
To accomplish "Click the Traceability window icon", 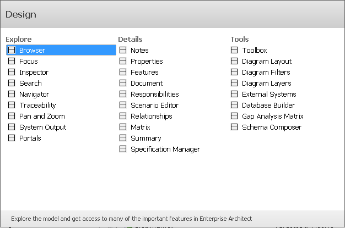I will click(x=12, y=105).
